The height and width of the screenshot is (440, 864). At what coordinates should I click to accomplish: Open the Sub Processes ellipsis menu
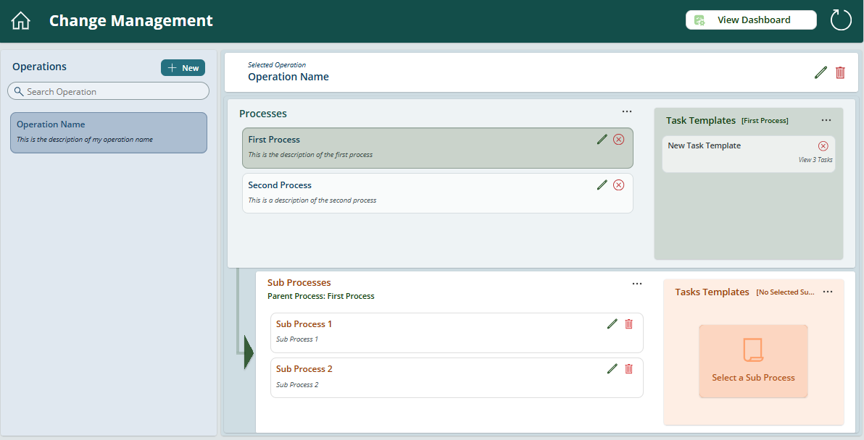[x=637, y=284]
